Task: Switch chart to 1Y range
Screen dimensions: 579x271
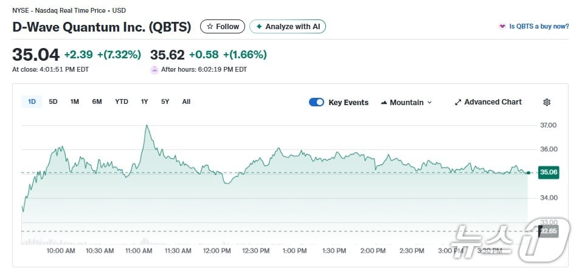Action: pos(144,101)
